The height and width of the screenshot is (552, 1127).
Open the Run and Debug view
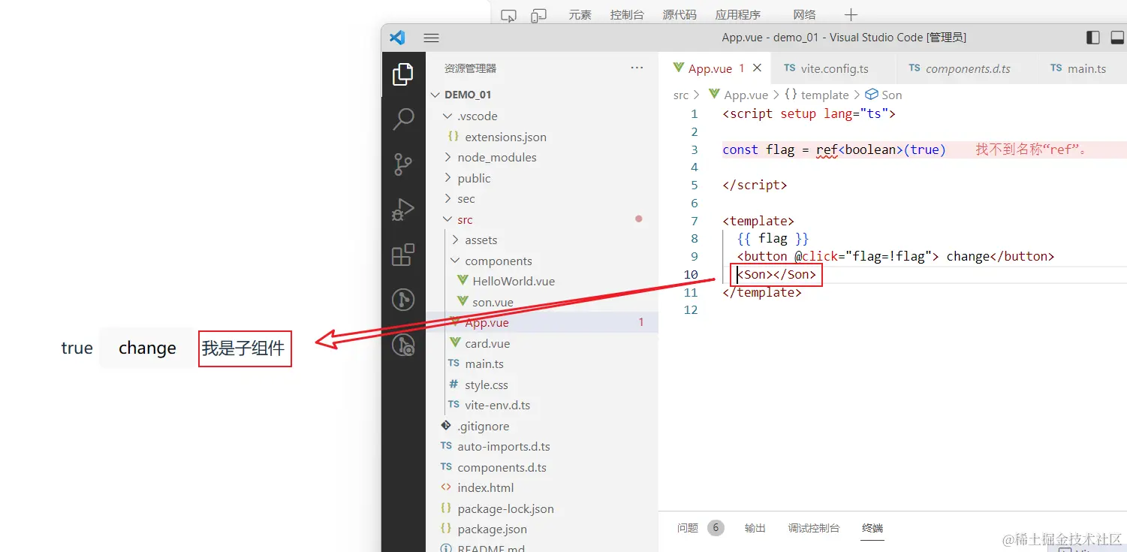coord(403,210)
